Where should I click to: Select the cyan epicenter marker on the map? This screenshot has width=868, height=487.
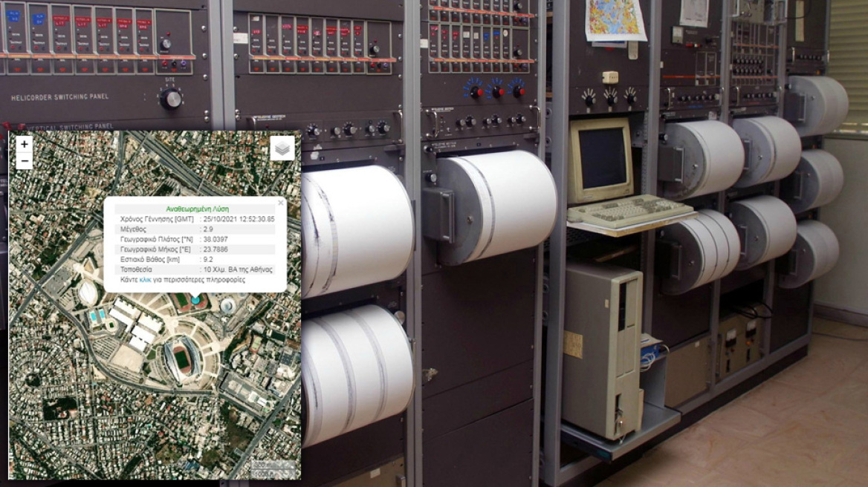click(195, 301)
